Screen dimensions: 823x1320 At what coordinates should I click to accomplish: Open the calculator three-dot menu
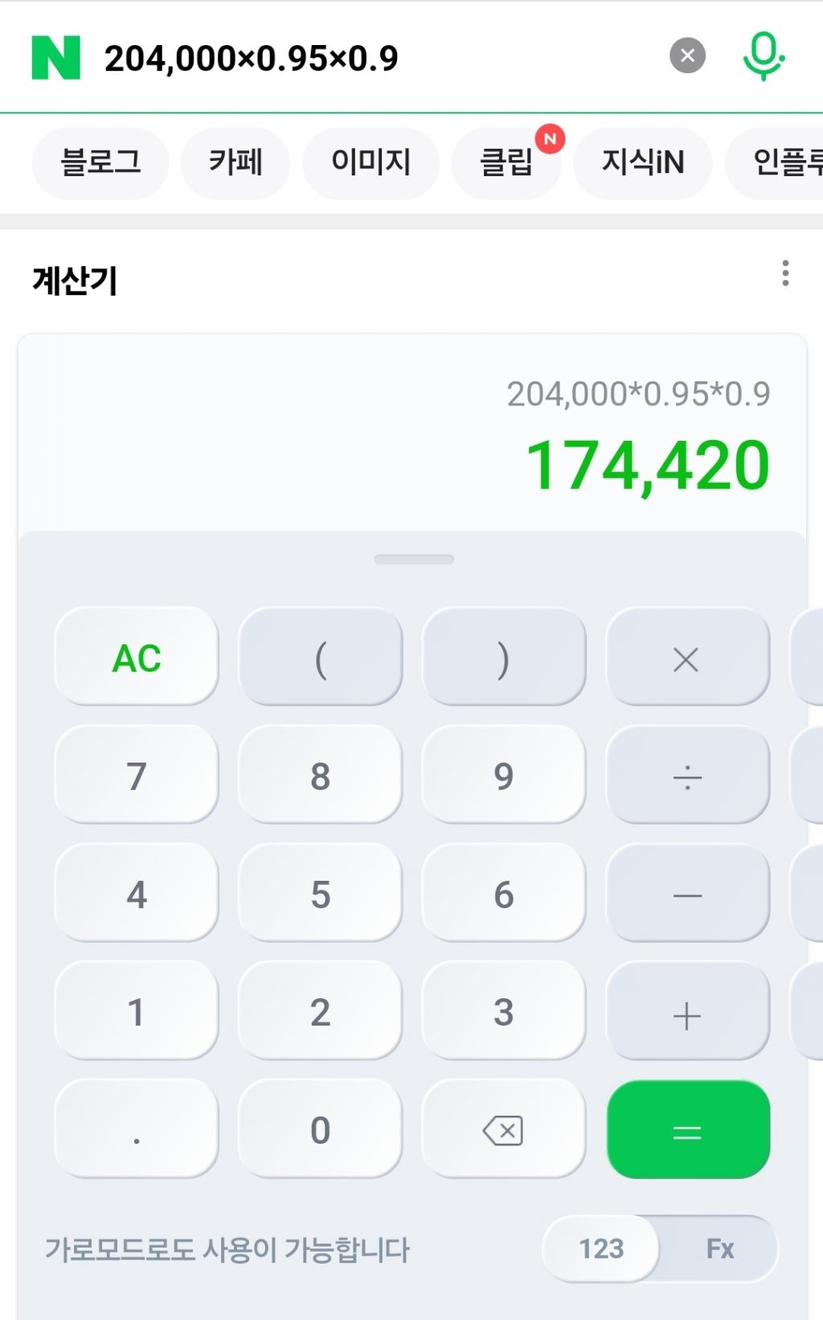[785, 273]
